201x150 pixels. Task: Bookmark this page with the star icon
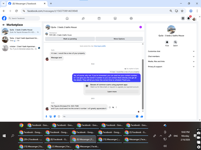[x=182, y=11]
